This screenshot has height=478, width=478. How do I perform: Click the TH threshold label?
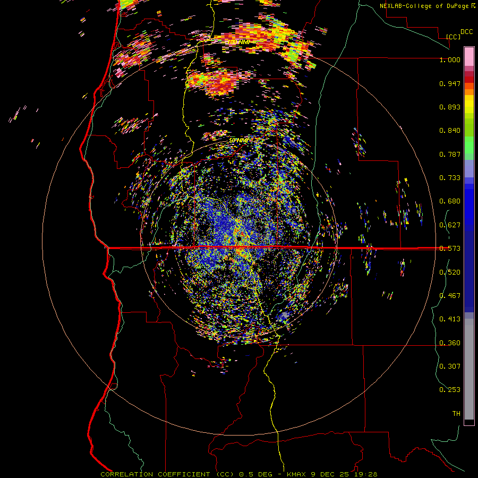[x=456, y=414]
